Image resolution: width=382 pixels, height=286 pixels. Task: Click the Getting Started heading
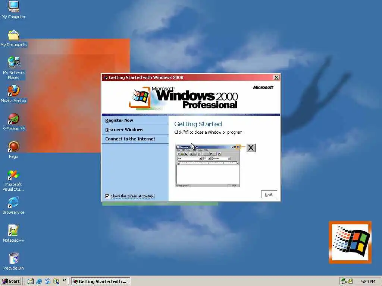(198, 124)
